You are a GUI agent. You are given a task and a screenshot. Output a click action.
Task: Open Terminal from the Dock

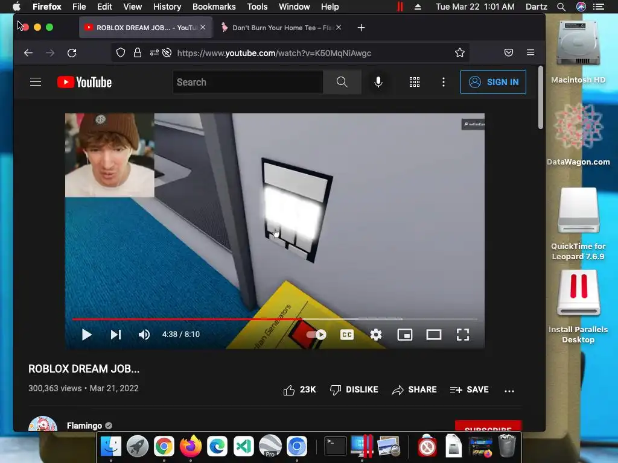click(x=335, y=446)
